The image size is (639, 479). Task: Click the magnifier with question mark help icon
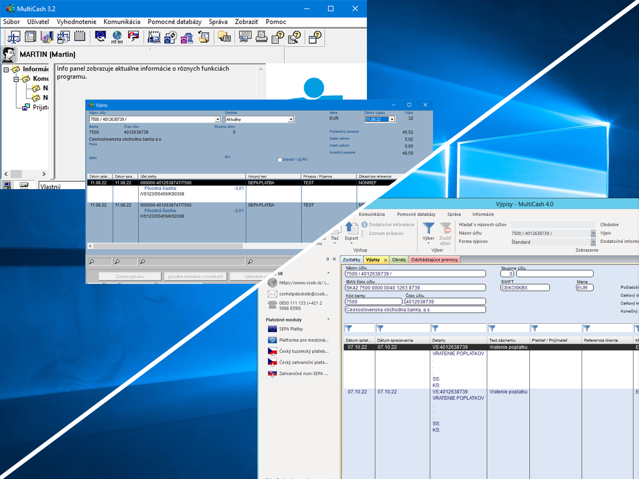[x=294, y=37]
